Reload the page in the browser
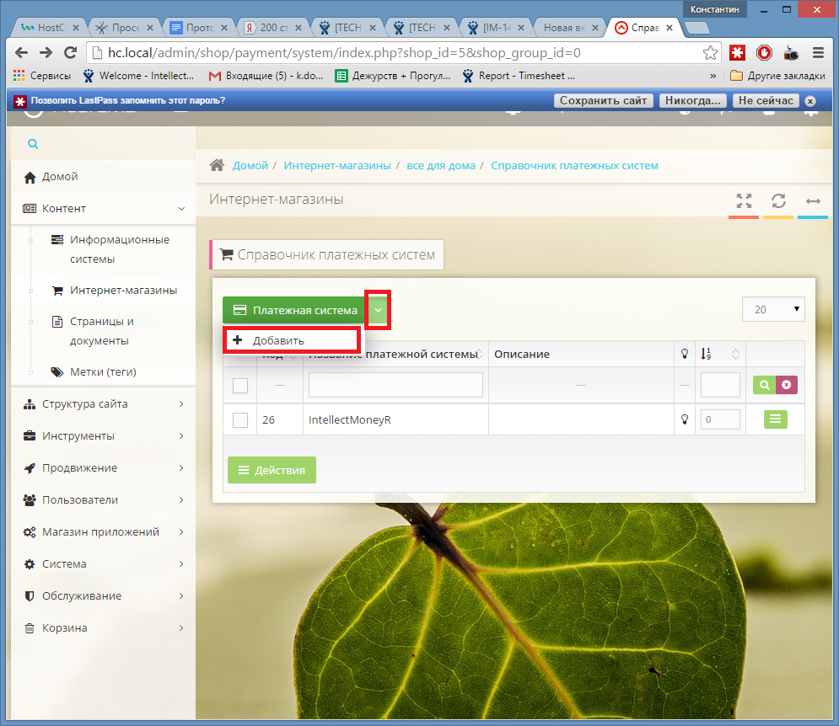The width and height of the screenshot is (839, 726). click(x=70, y=52)
